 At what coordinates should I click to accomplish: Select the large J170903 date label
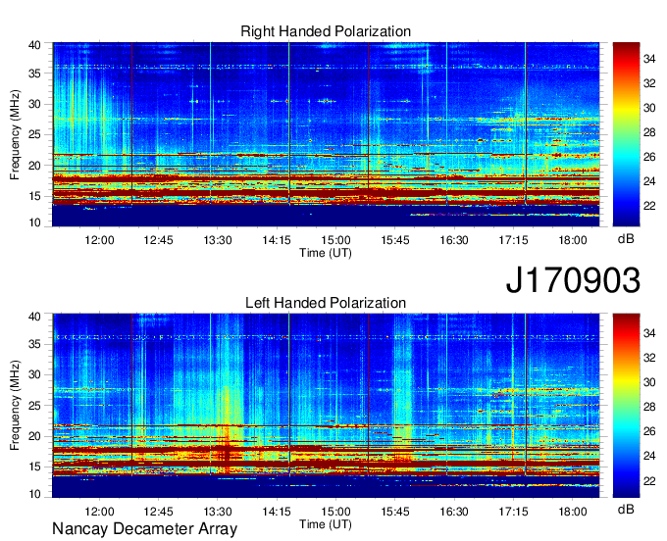coord(573,280)
